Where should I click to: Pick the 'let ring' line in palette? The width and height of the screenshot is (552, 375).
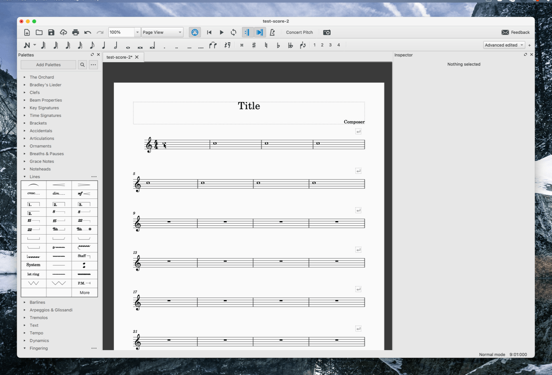[x=34, y=274]
